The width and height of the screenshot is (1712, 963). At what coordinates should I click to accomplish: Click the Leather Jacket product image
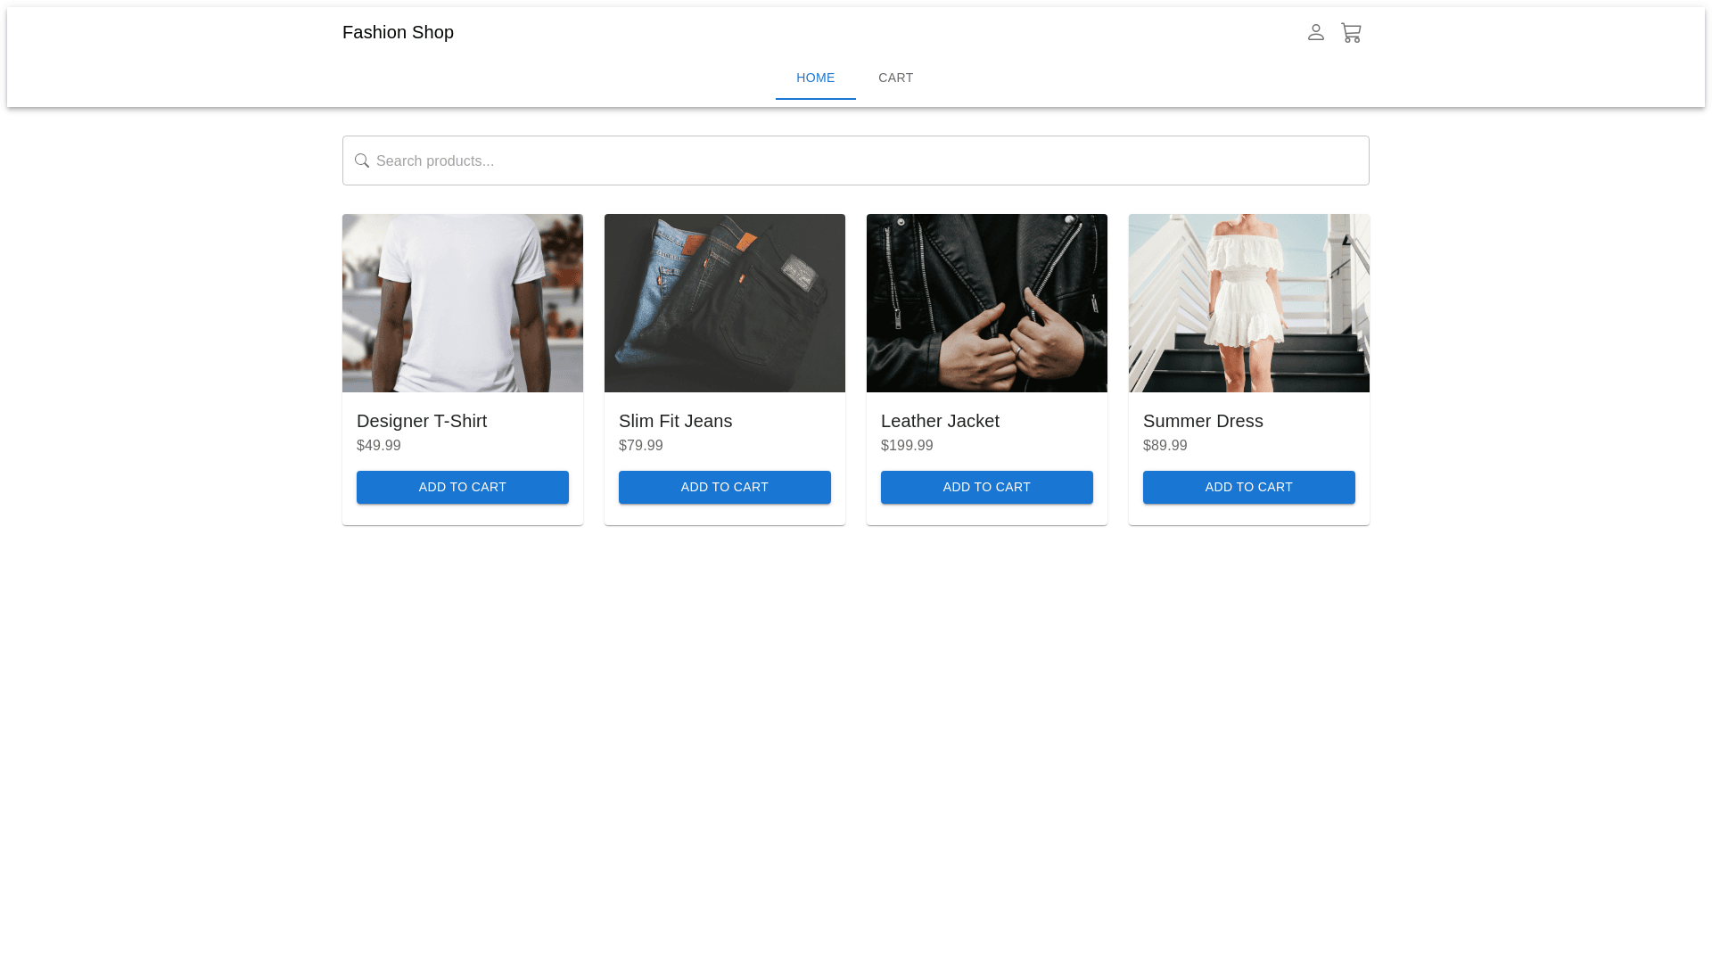[x=986, y=303]
